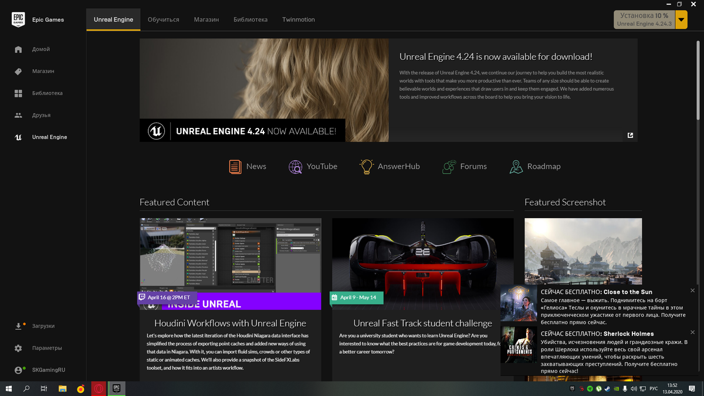Click the April 9 - May 14 badge

pos(357,297)
